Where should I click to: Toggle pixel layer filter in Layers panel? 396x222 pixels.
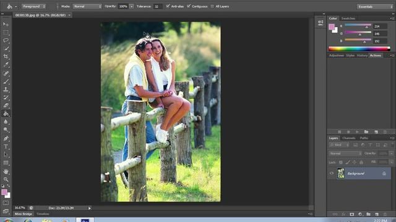point(355,145)
